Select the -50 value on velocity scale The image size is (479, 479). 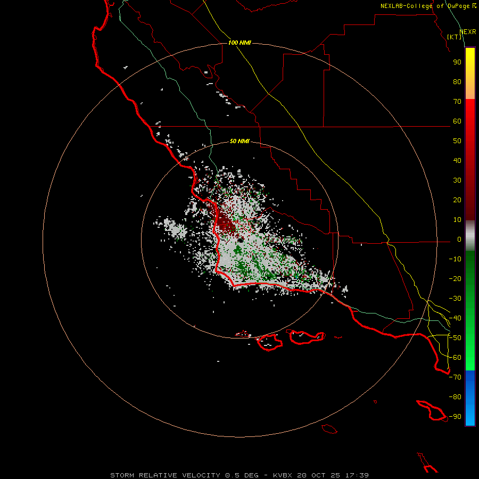(x=455, y=338)
